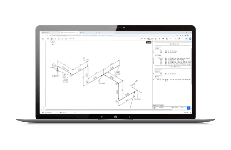This screenshot has width=231, height=150.
Task: Select the arrow cursor selection tool
Action: 56,39
